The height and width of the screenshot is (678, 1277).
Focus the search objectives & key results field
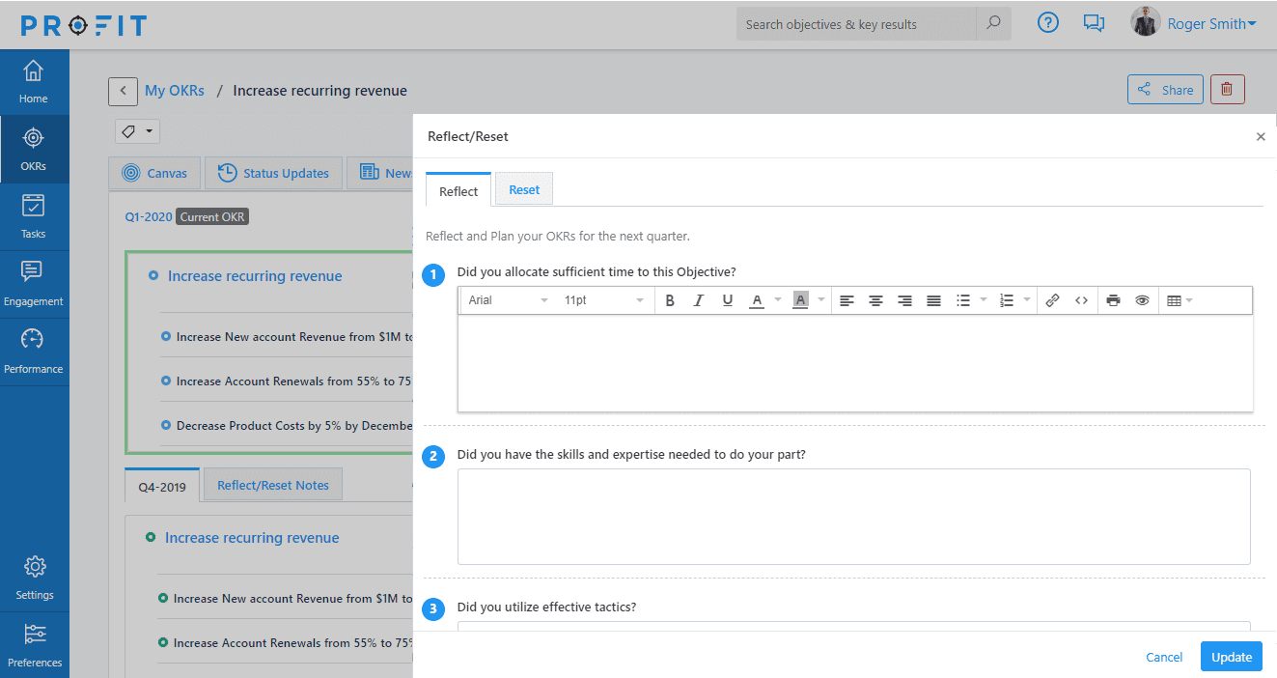[x=856, y=24]
